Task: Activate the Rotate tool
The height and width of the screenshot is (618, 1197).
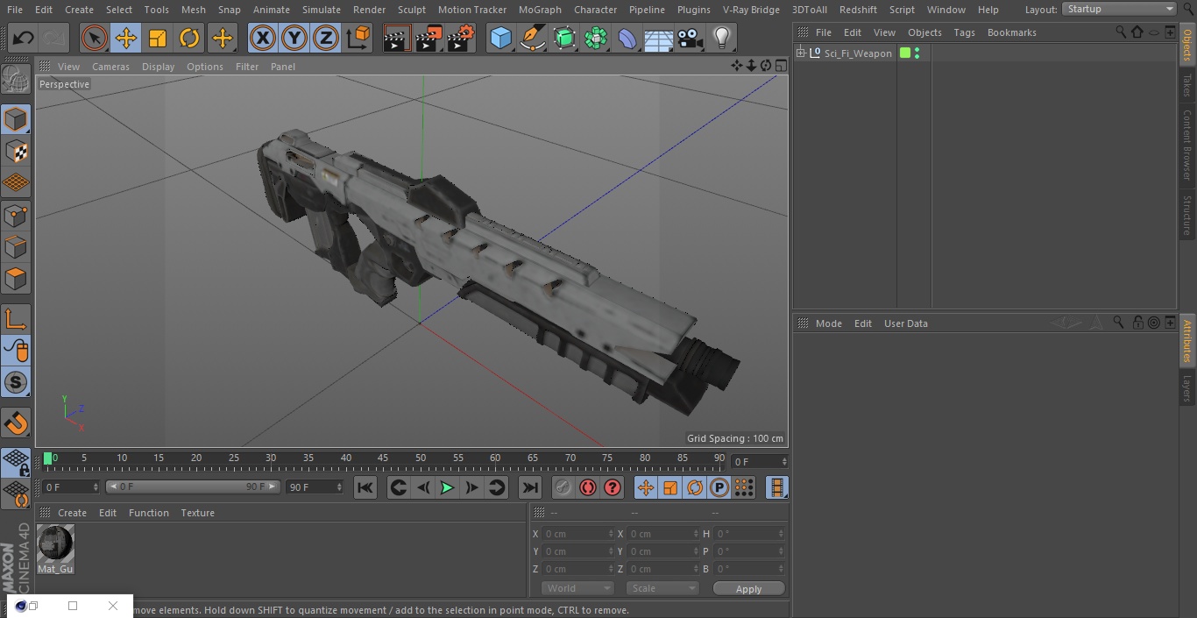Action: click(189, 38)
